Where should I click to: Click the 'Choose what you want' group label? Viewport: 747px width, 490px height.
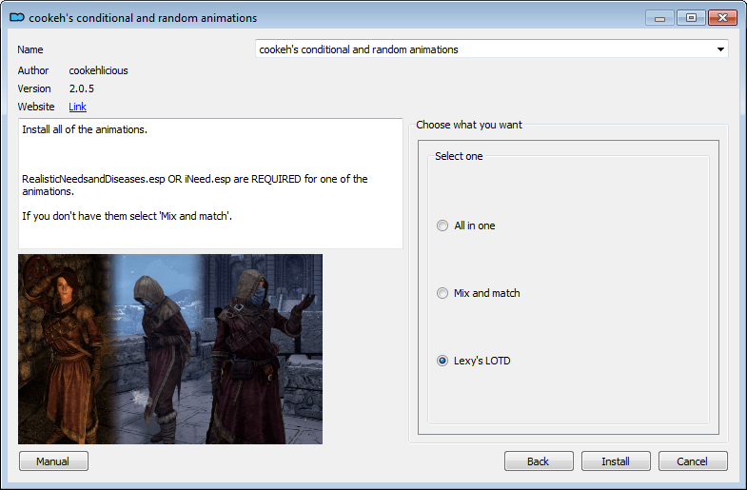tap(469, 125)
